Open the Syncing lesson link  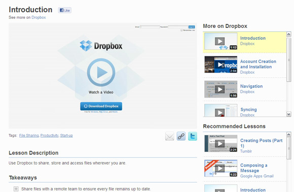(x=248, y=110)
